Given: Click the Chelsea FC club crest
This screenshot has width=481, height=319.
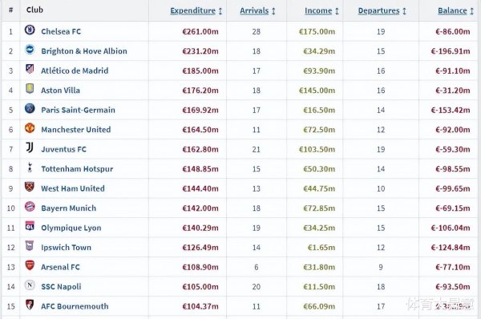Looking at the screenshot, I should (30, 30).
